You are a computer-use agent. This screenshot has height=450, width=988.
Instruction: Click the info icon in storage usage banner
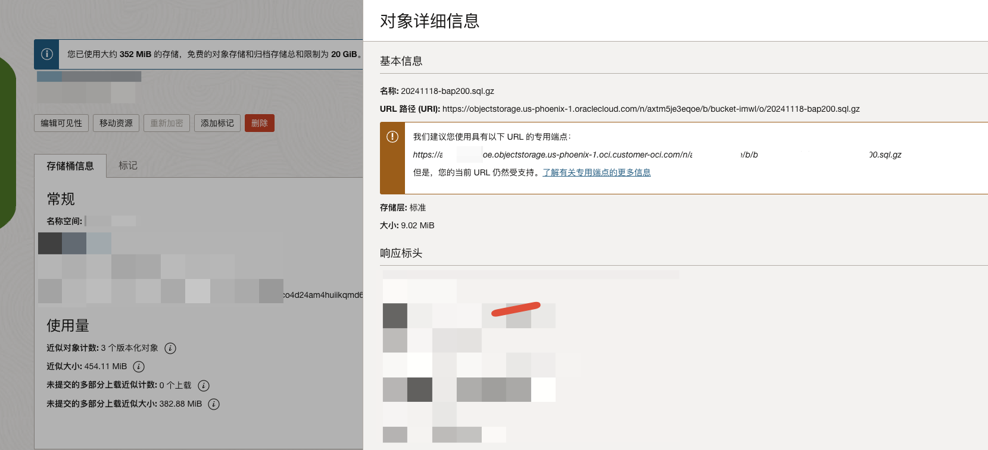pos(47,54)
